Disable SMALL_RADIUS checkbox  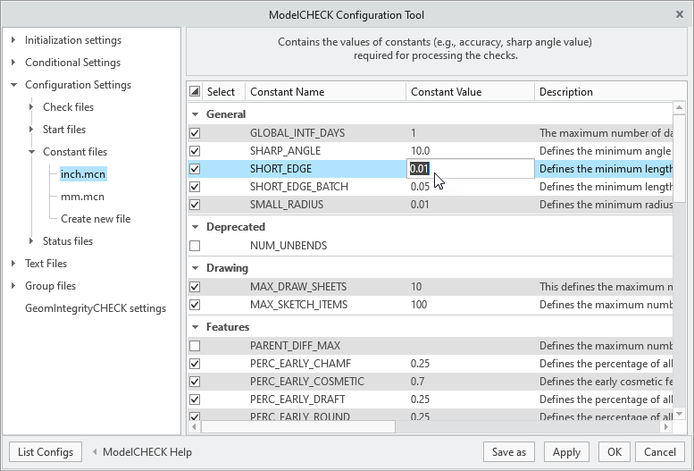(195, 205)
